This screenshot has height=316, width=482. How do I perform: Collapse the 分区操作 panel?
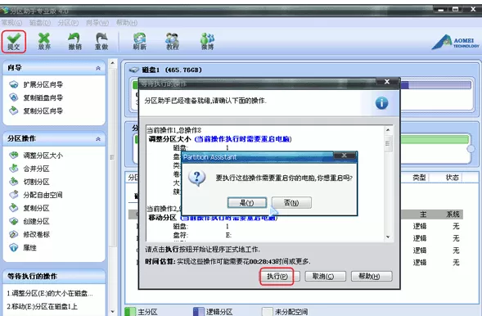pyautogui.click(x=98, y=138)
